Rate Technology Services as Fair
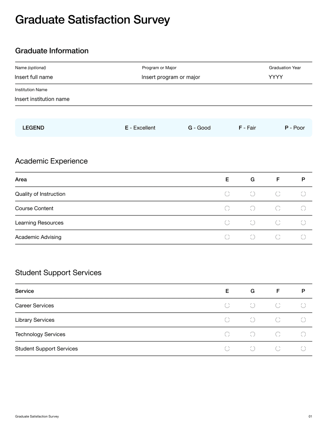 (278, 334)
